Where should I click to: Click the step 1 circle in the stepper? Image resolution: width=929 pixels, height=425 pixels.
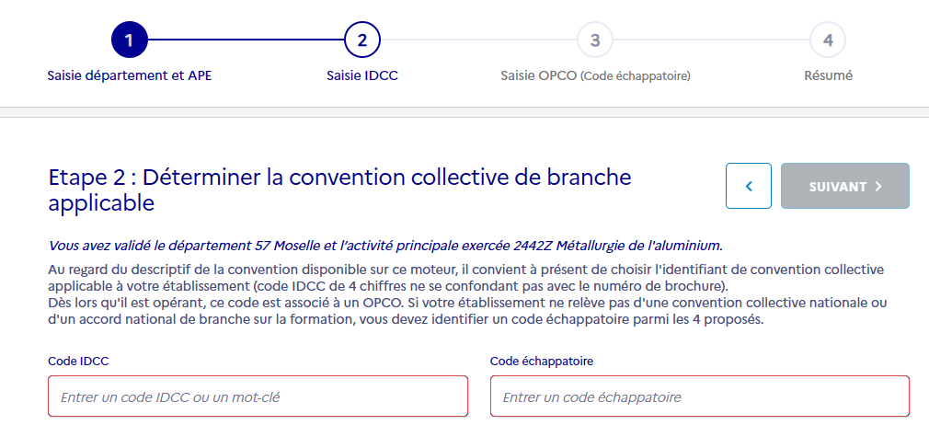pyautogui.click(x=130, y=40)
